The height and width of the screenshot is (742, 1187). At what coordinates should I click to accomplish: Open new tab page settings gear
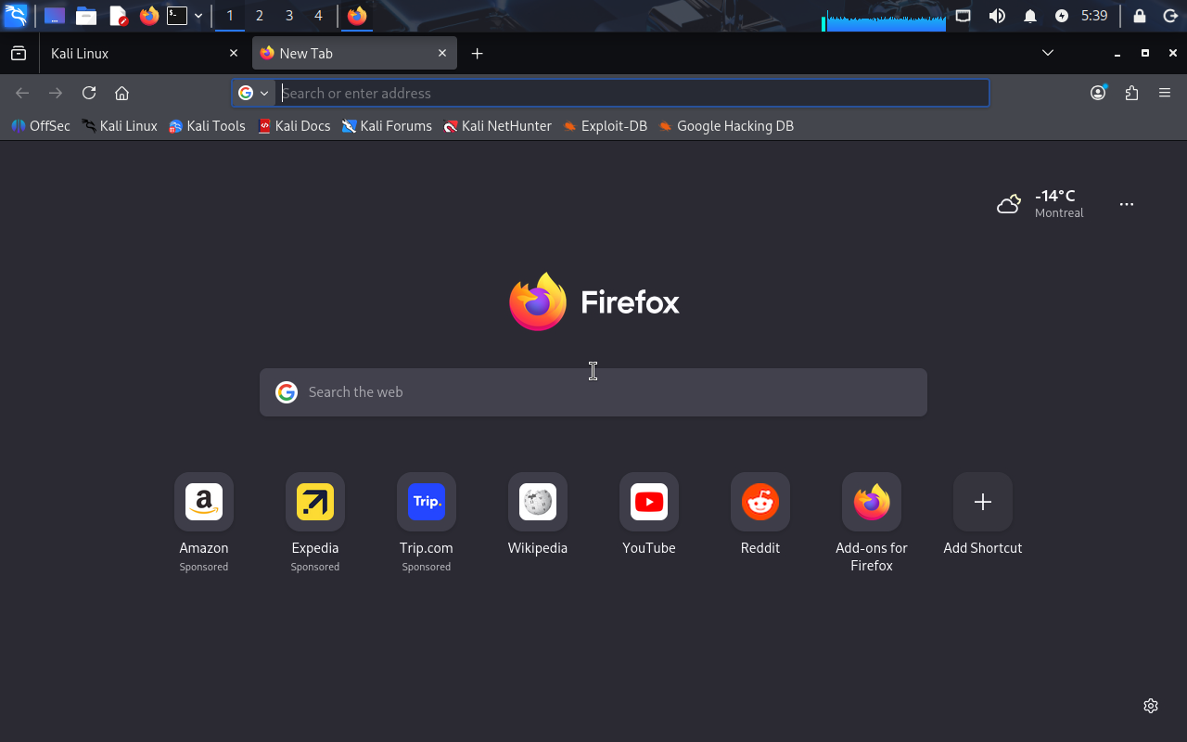(1151, 706)
